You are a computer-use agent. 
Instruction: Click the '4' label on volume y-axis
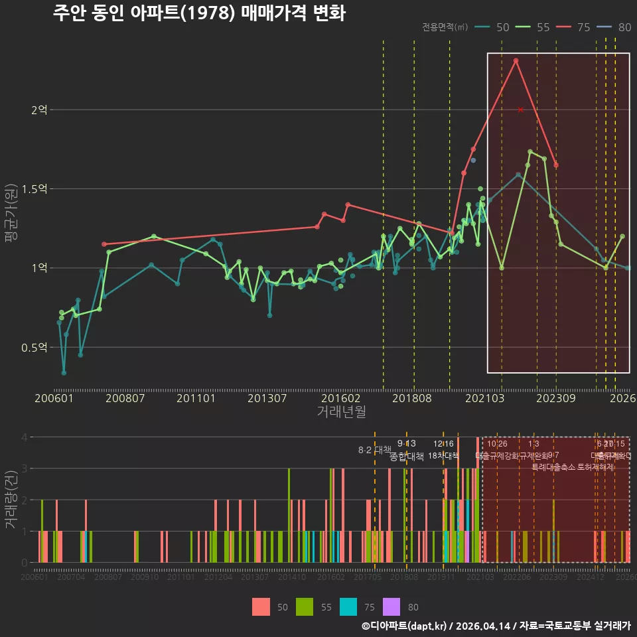[x=25, y=437]
